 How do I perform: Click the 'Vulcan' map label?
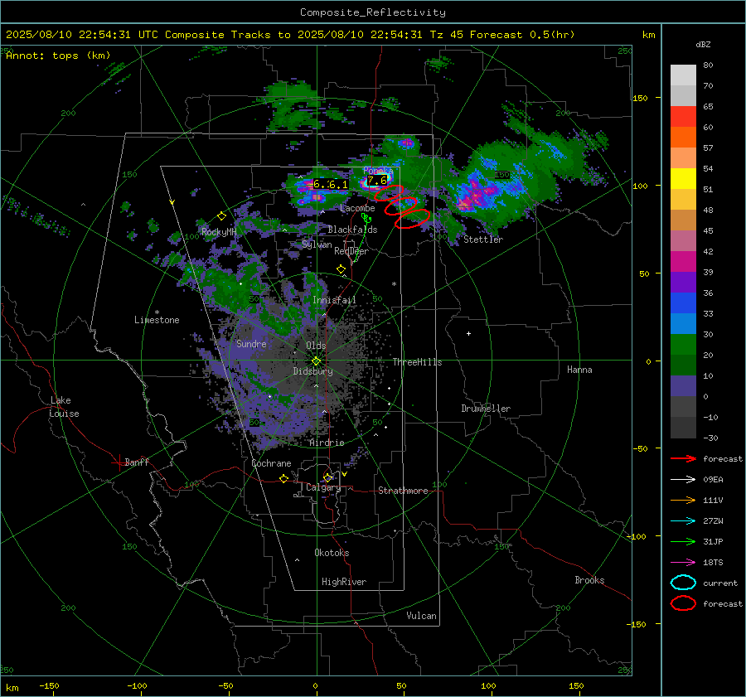[x=422, y=616]
